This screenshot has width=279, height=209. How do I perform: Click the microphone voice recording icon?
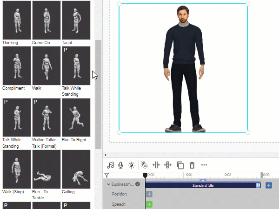pyautogui.click(x=120, y=165)
